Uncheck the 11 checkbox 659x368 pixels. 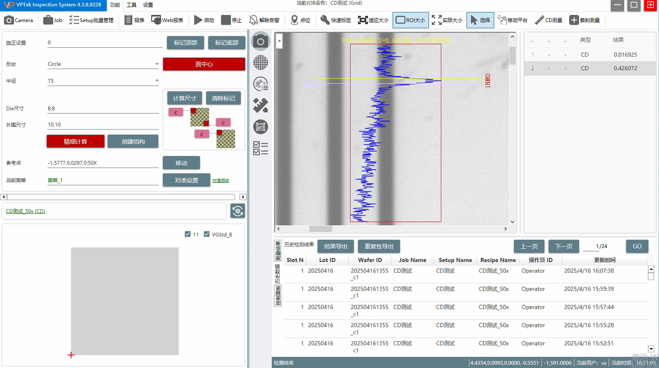tap(187, 234)
